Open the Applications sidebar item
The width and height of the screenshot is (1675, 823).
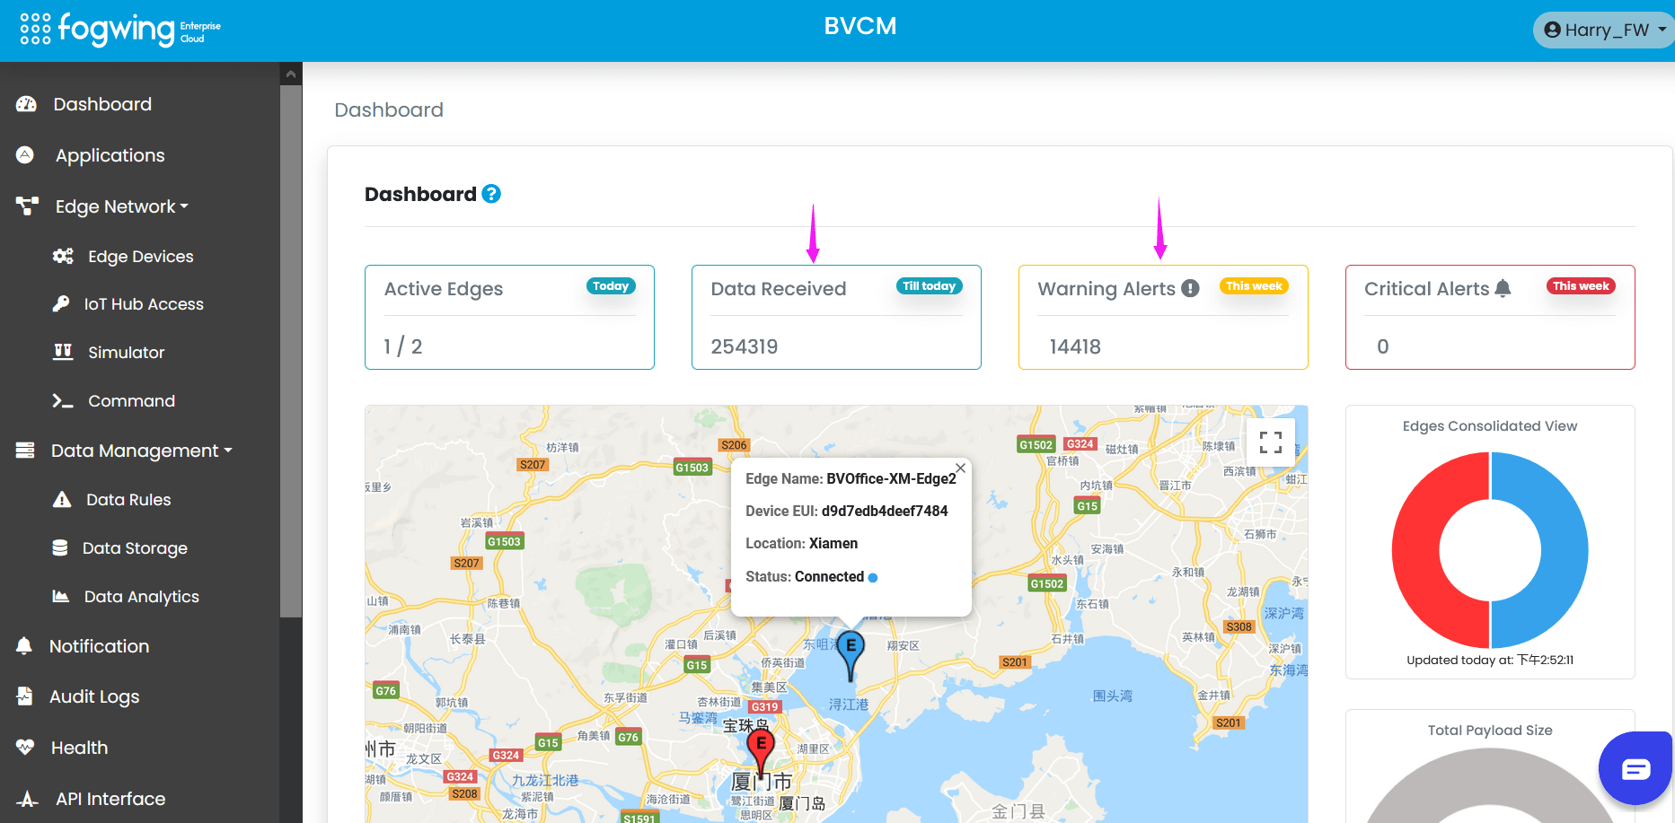click(110, 155)
